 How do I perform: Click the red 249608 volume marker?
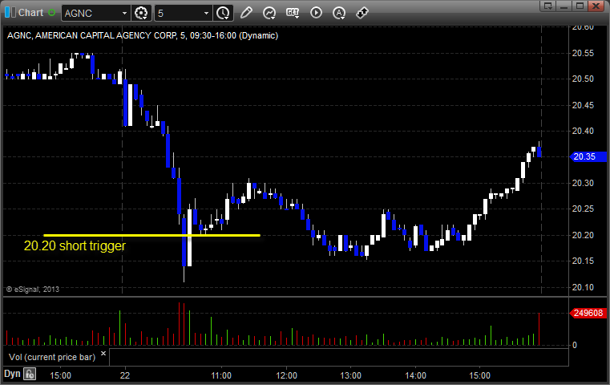tap(588, 313)
